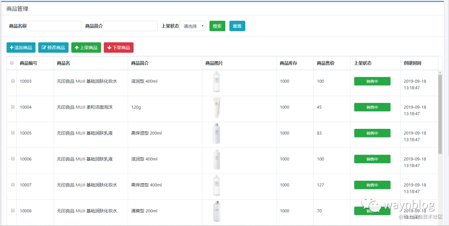Screen dimensions: 449x226
Task: Open product image thumbnail for 10008
Action: coord(217,211)
